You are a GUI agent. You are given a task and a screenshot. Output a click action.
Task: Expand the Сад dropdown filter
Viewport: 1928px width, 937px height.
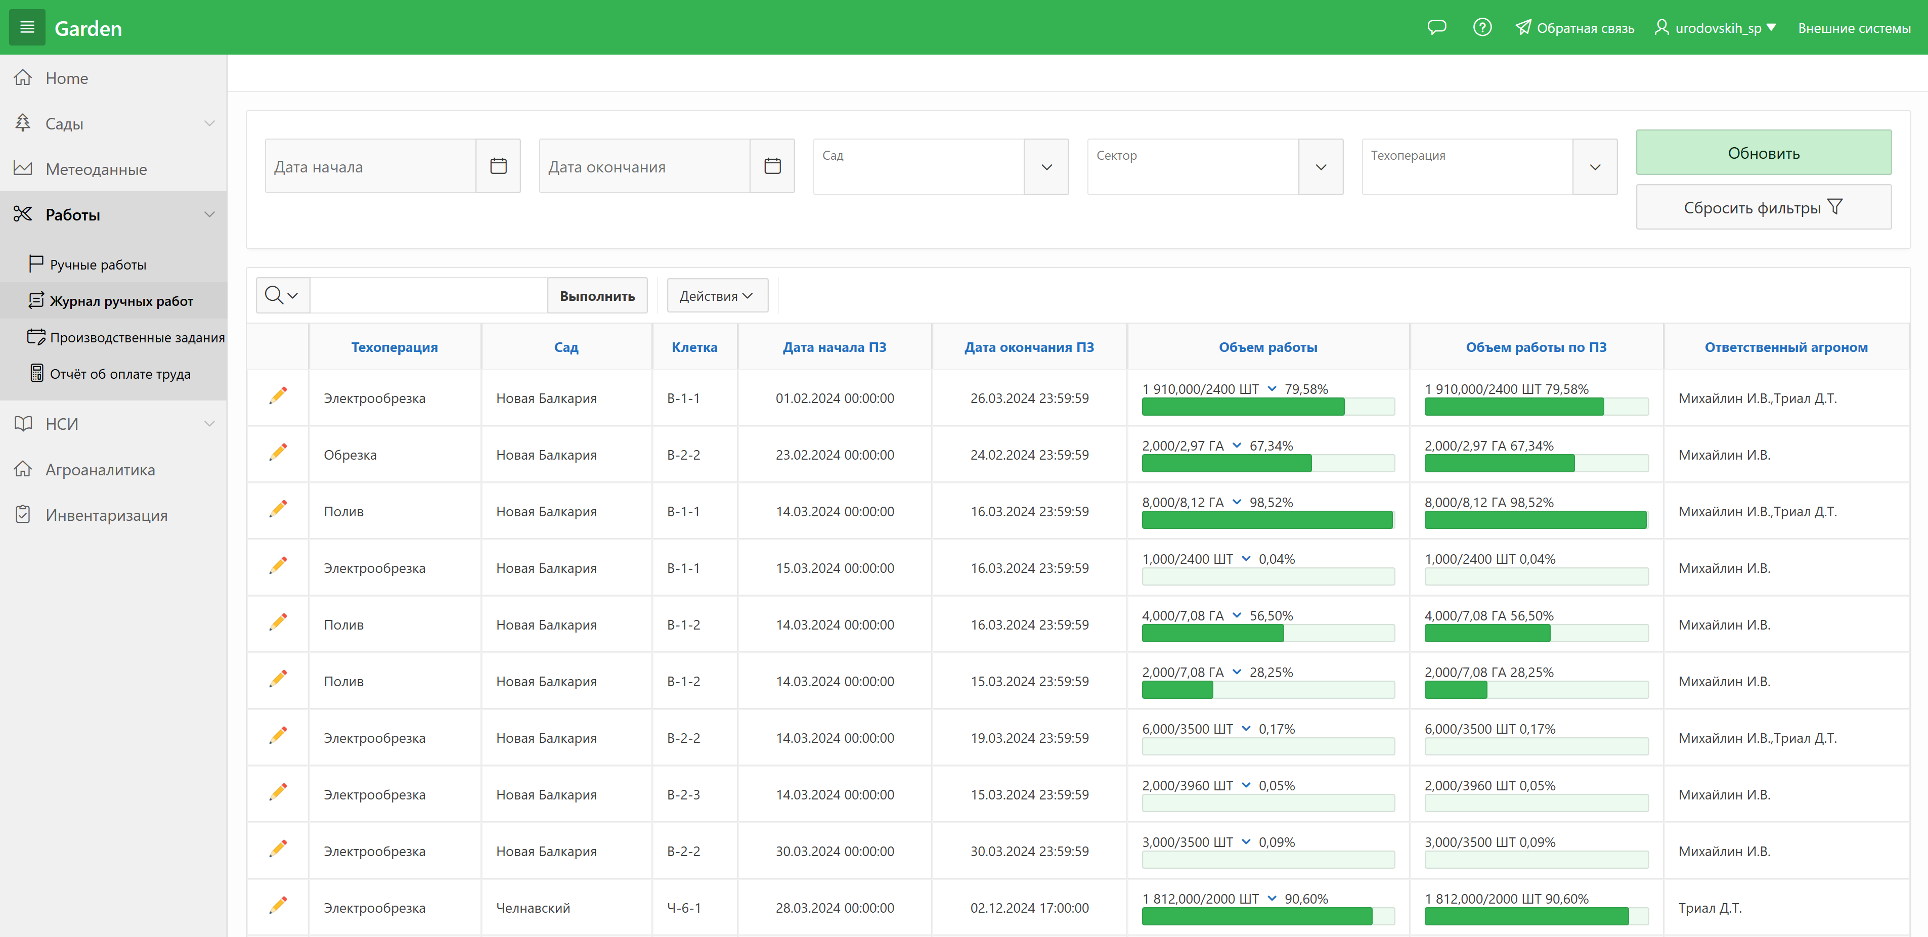(x=1046, y=167)
